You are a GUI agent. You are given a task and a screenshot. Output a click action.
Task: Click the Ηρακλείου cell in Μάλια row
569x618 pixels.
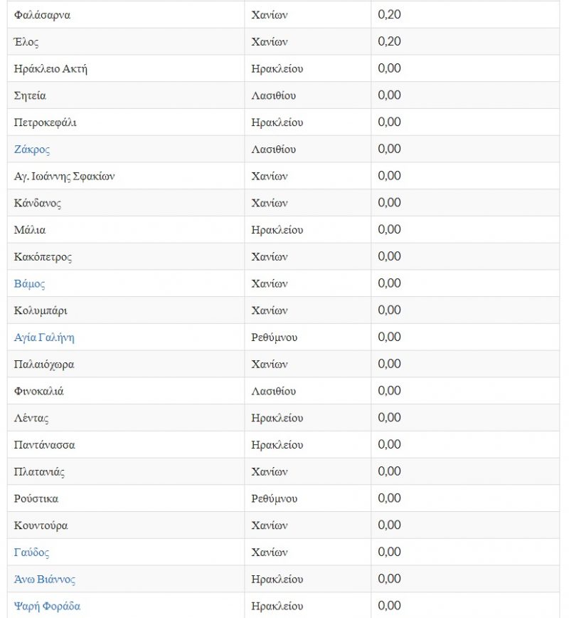277,231
